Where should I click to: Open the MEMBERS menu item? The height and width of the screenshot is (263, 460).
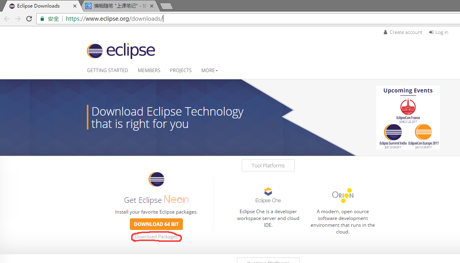(x=149, y=71)
